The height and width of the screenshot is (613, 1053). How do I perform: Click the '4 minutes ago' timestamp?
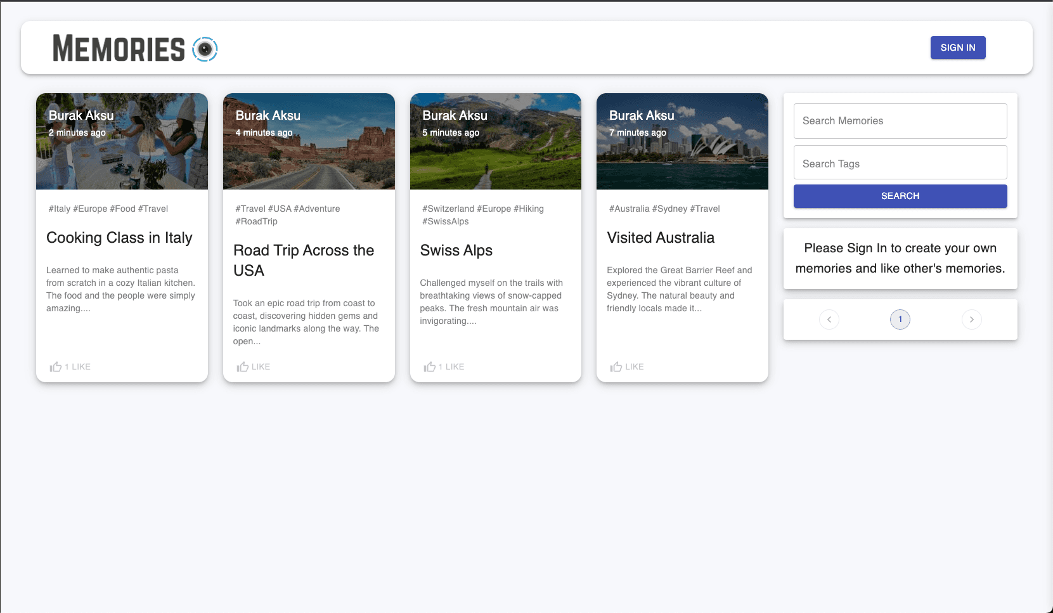coord(264,132)
